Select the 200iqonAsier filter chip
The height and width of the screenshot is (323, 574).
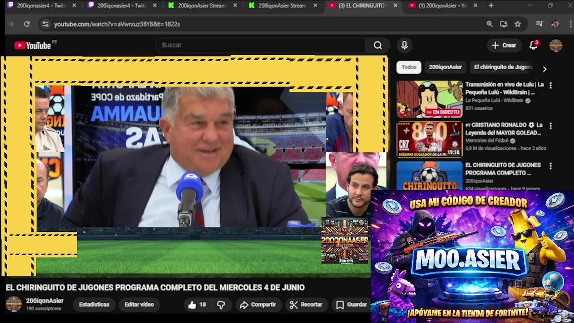445,67
